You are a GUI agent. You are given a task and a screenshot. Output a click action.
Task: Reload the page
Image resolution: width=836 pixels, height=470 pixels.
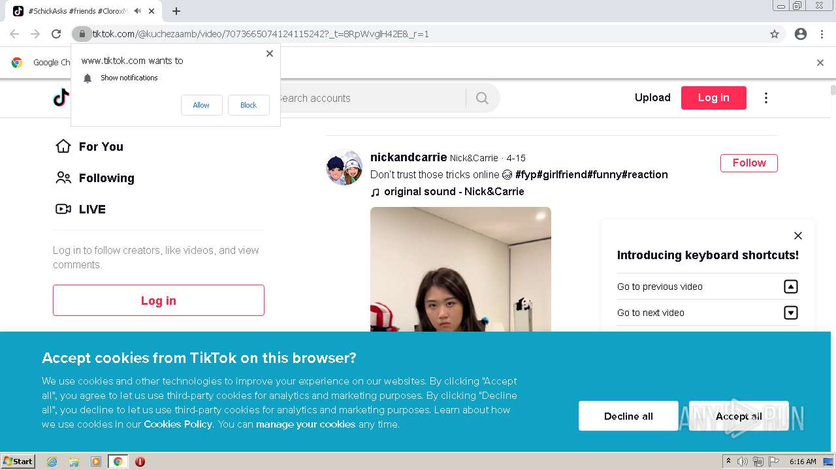pyautogui.click(x=56, y=34)
